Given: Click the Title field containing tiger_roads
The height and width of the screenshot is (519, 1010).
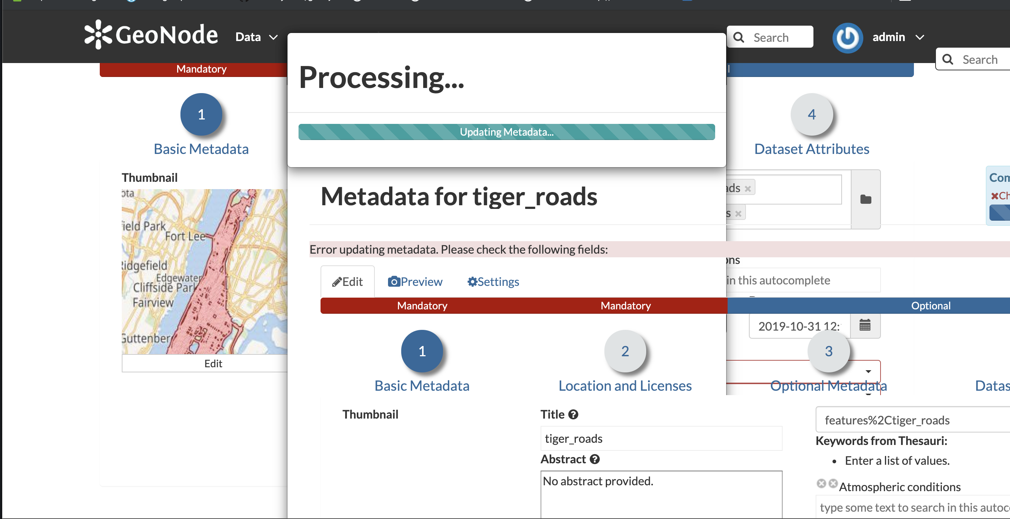Looking at the screenshot, I should [x=661, y=438].
